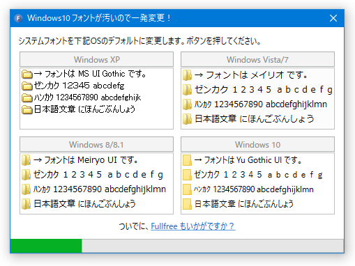This screenshot has width=355, height=266.
Task: Click folder icon beside 'メイリオ' line
Action: point(187,75)
